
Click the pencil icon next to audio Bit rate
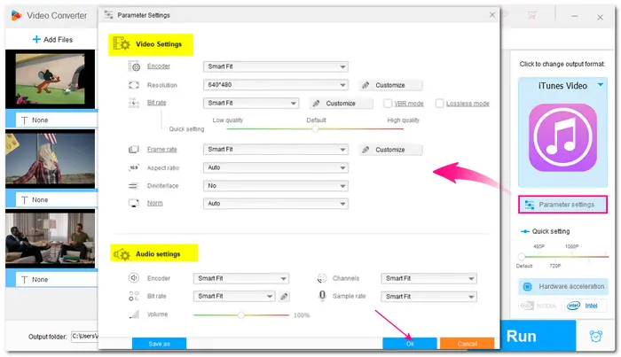point(285,297)
